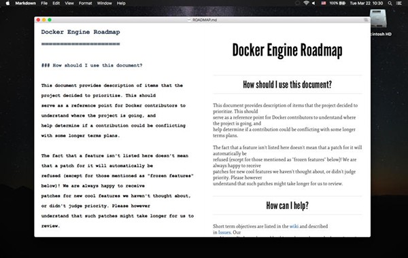The width and height of the screenshot is (408, 258).
Task: Click editor line 'The fact that a feature isn't listed'
Action: click(114, 155)
